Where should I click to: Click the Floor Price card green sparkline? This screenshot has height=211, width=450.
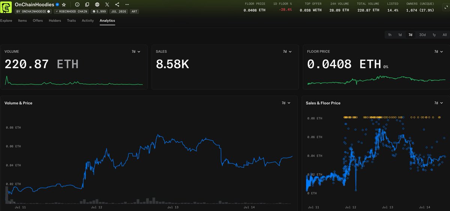376,80
